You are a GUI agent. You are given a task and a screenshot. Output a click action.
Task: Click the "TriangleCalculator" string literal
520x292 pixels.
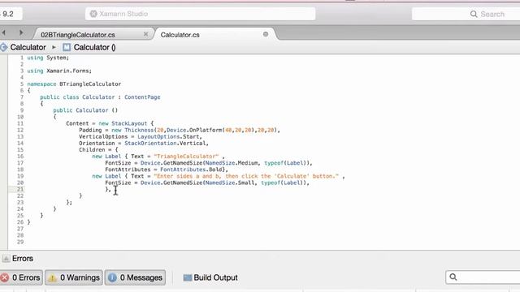click(x=186, y=156)
